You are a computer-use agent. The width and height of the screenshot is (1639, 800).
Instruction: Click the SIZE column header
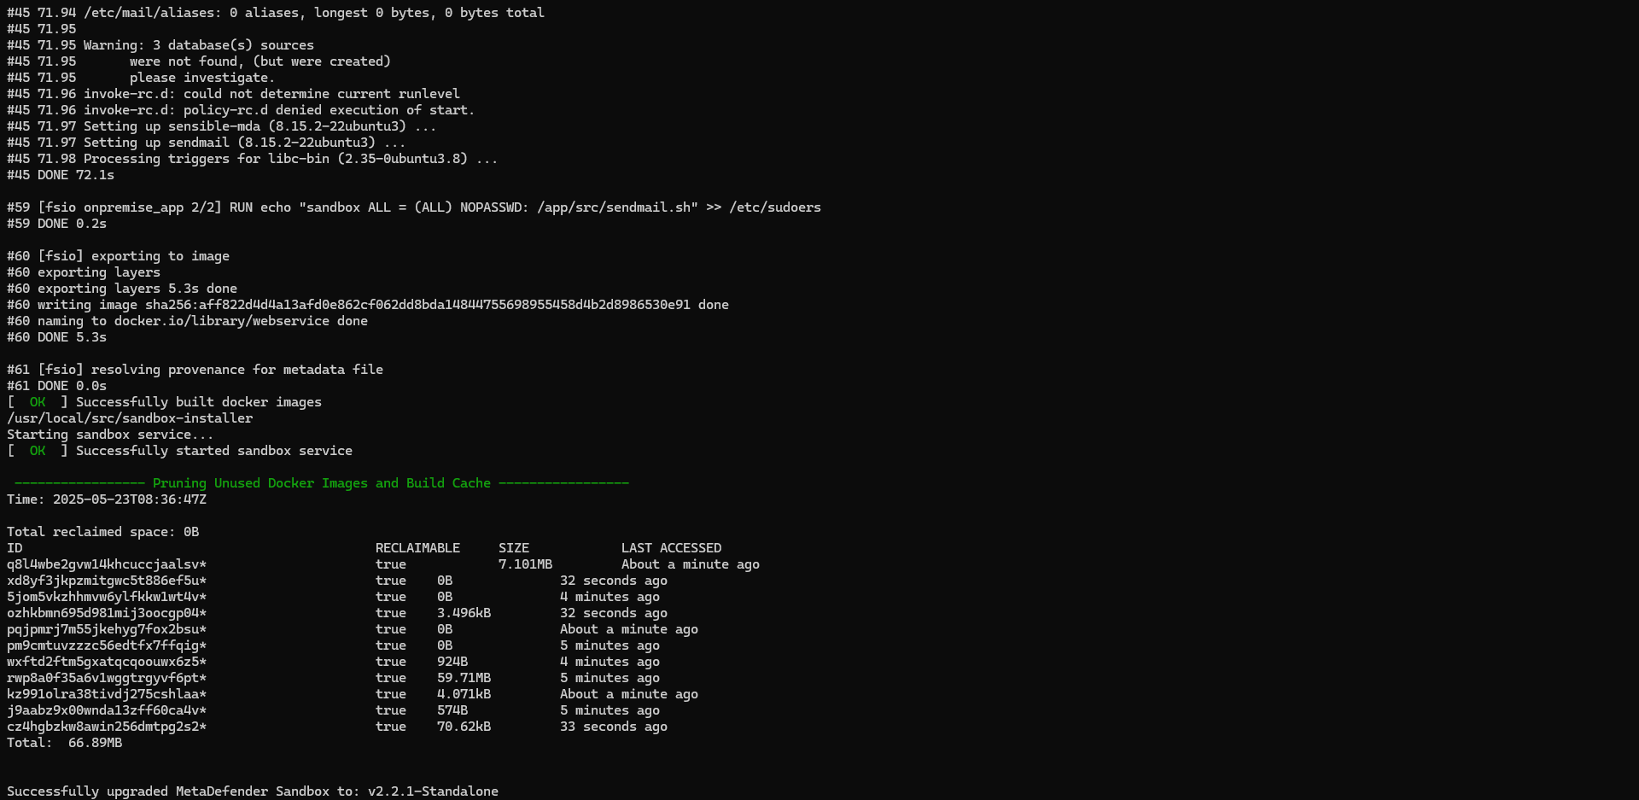pyautogui.click(x=514, y=548)
